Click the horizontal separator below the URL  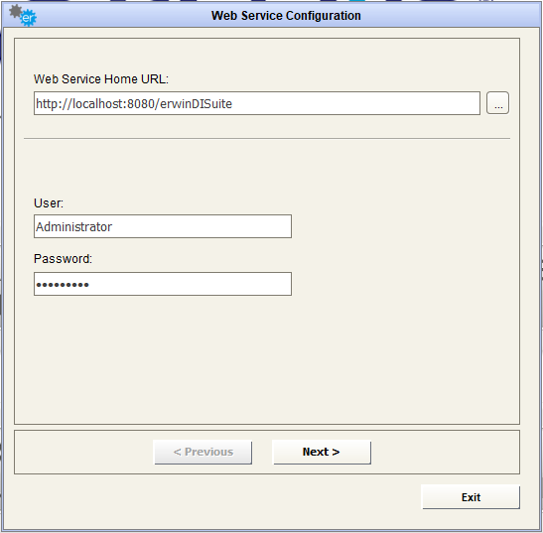[x=267, y=139]
